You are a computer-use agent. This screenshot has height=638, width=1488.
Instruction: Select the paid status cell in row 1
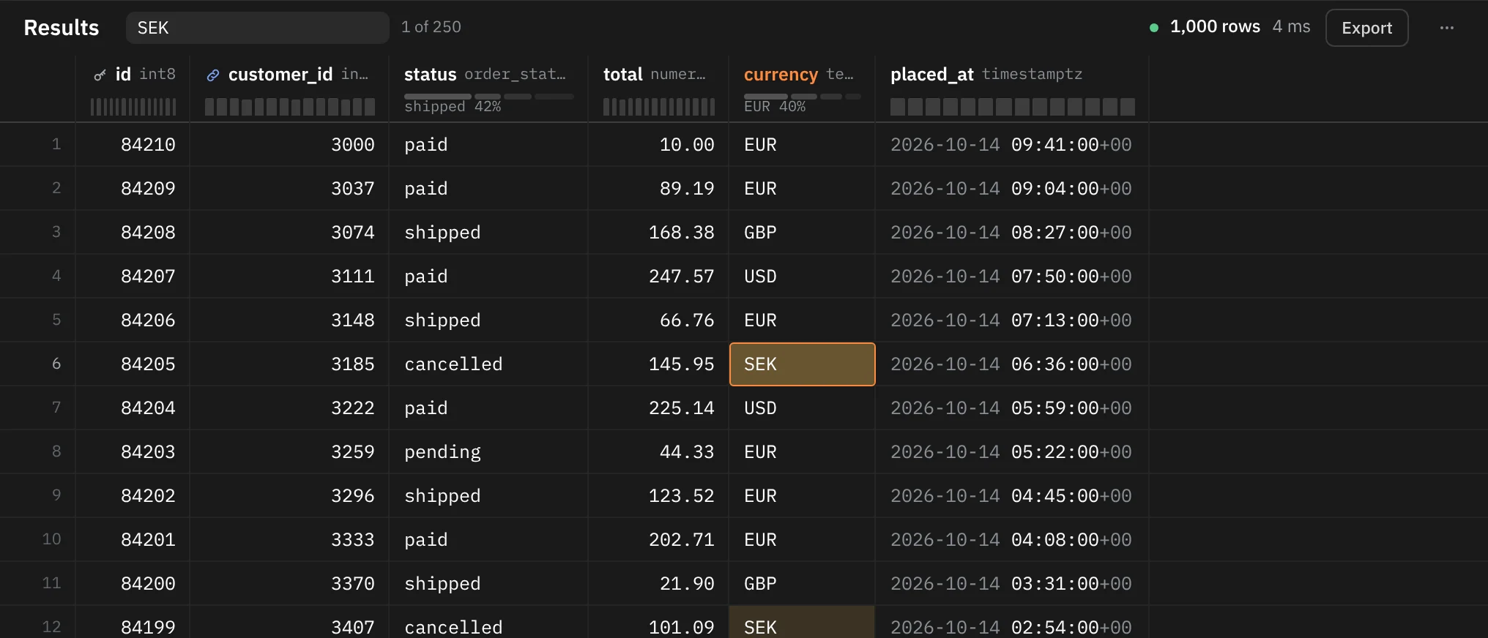click(488, 145)
